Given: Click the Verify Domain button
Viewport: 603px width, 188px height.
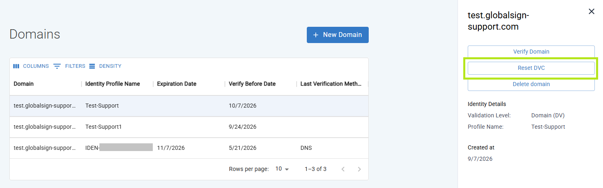Looking at the screenshot, I should [x=531, y=52].
